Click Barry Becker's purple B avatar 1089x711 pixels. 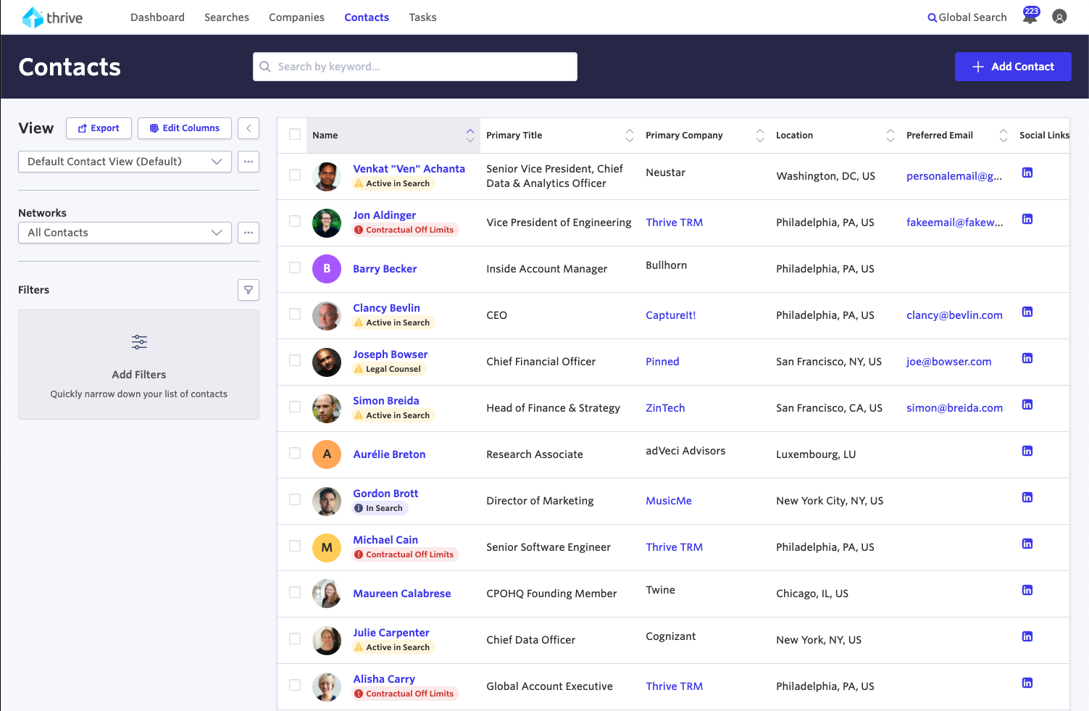click(x=327, y=269)
